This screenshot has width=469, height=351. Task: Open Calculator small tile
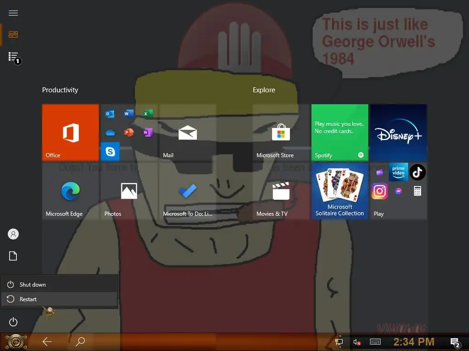(x=418, y=191)
